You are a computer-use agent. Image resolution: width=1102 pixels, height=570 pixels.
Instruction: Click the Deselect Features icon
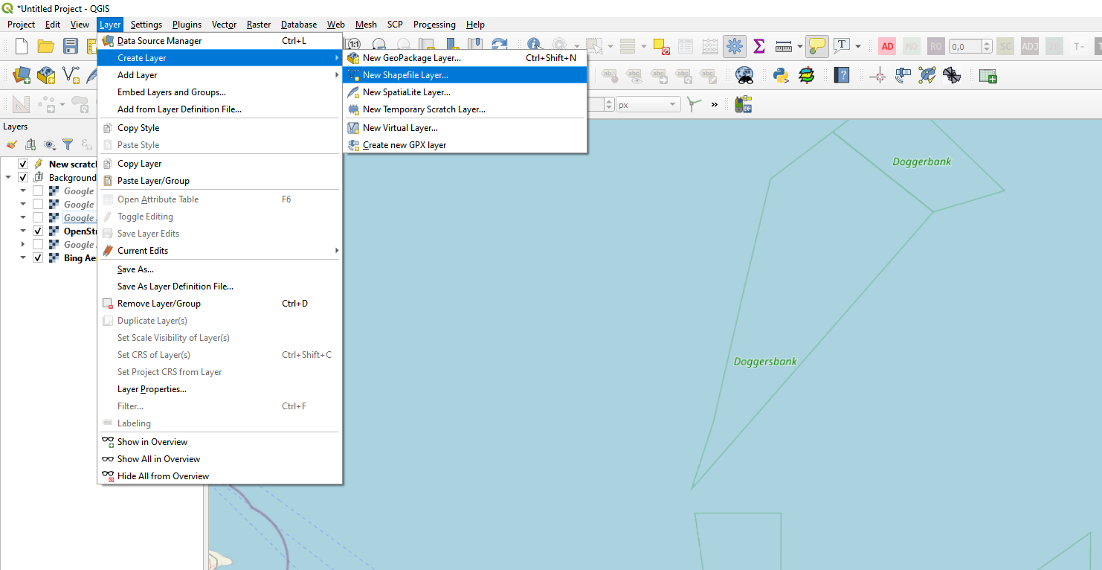(662, 46)
